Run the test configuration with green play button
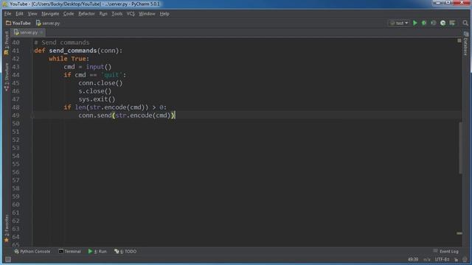This screenshot has height=265, width=472. 415,23
